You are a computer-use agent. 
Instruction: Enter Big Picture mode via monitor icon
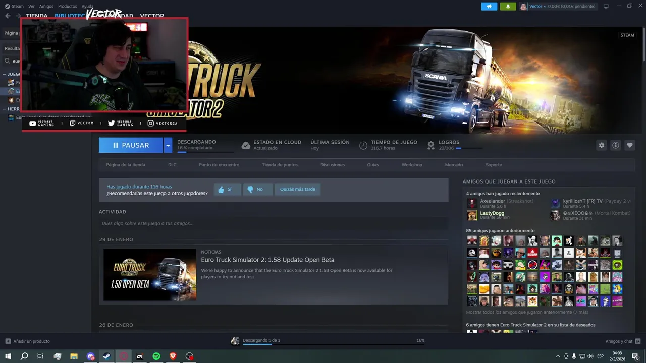coord(606,6)
